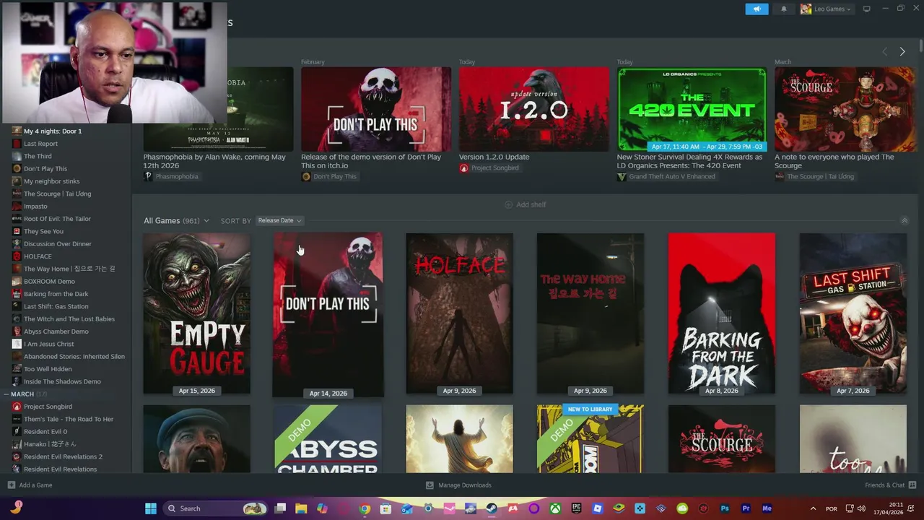Open Xbox app on taskbar
Screen dimensions: 924x520
click(x=555, y=508)
